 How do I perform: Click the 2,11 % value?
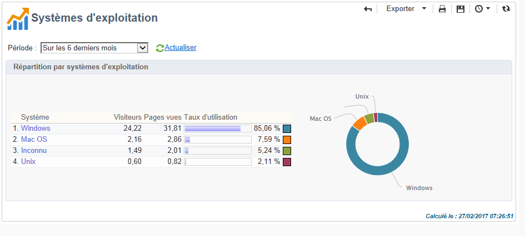coord(268,162)
